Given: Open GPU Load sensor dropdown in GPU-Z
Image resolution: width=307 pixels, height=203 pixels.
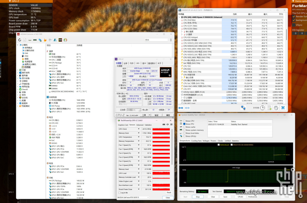Looking at the screenshot, I should (138, 173).
